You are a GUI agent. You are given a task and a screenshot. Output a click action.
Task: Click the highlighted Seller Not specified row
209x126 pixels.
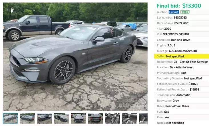[181, 56]
